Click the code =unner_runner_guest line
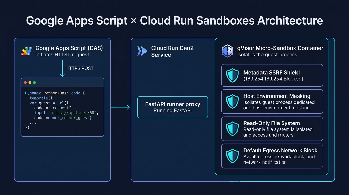Image resolution: width=349 pixels, height=195 pixels. click(x=63, y=118)
